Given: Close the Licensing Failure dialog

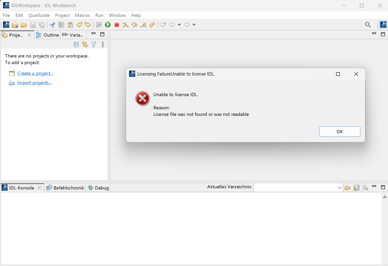Looking at the screenshot, I should tap(356, 74).
